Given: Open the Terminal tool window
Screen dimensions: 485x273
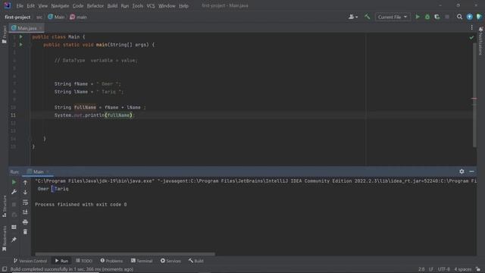Looking at the screenshot, I should click(x=142, y=261).
